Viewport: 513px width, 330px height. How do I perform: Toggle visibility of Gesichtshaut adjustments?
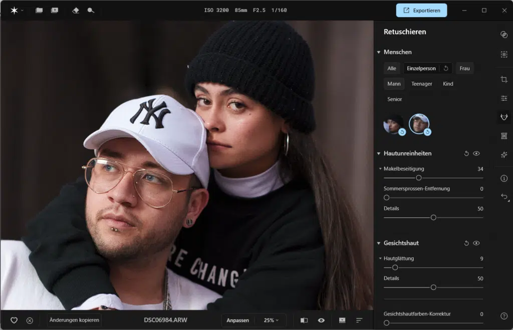tap(476, 243)
